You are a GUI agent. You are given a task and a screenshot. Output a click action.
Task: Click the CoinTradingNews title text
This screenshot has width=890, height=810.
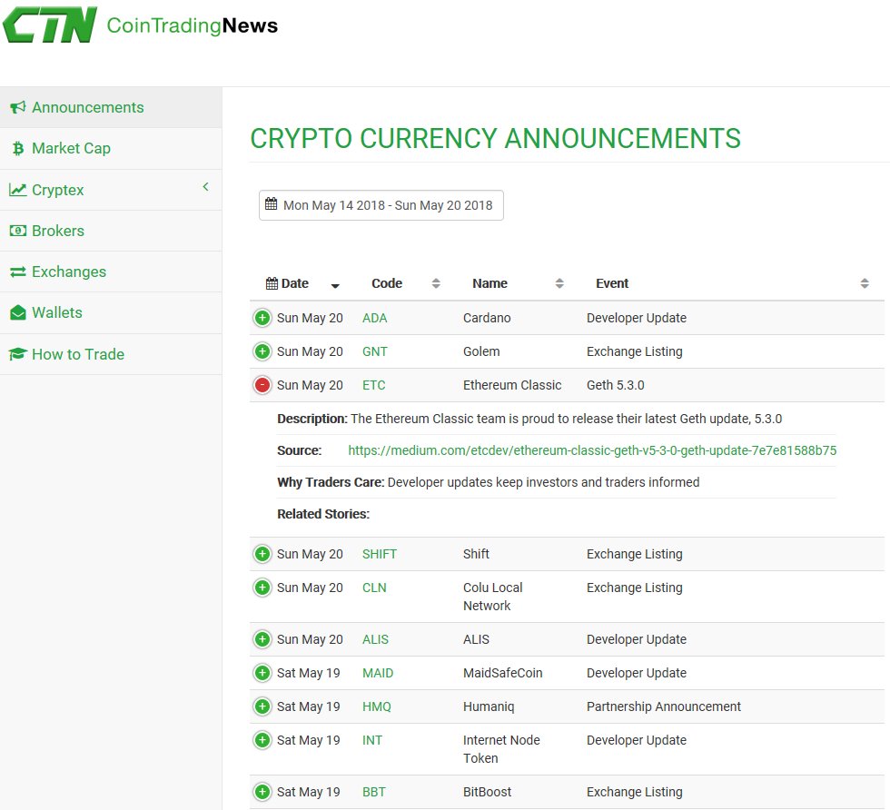tap(193, 25)
